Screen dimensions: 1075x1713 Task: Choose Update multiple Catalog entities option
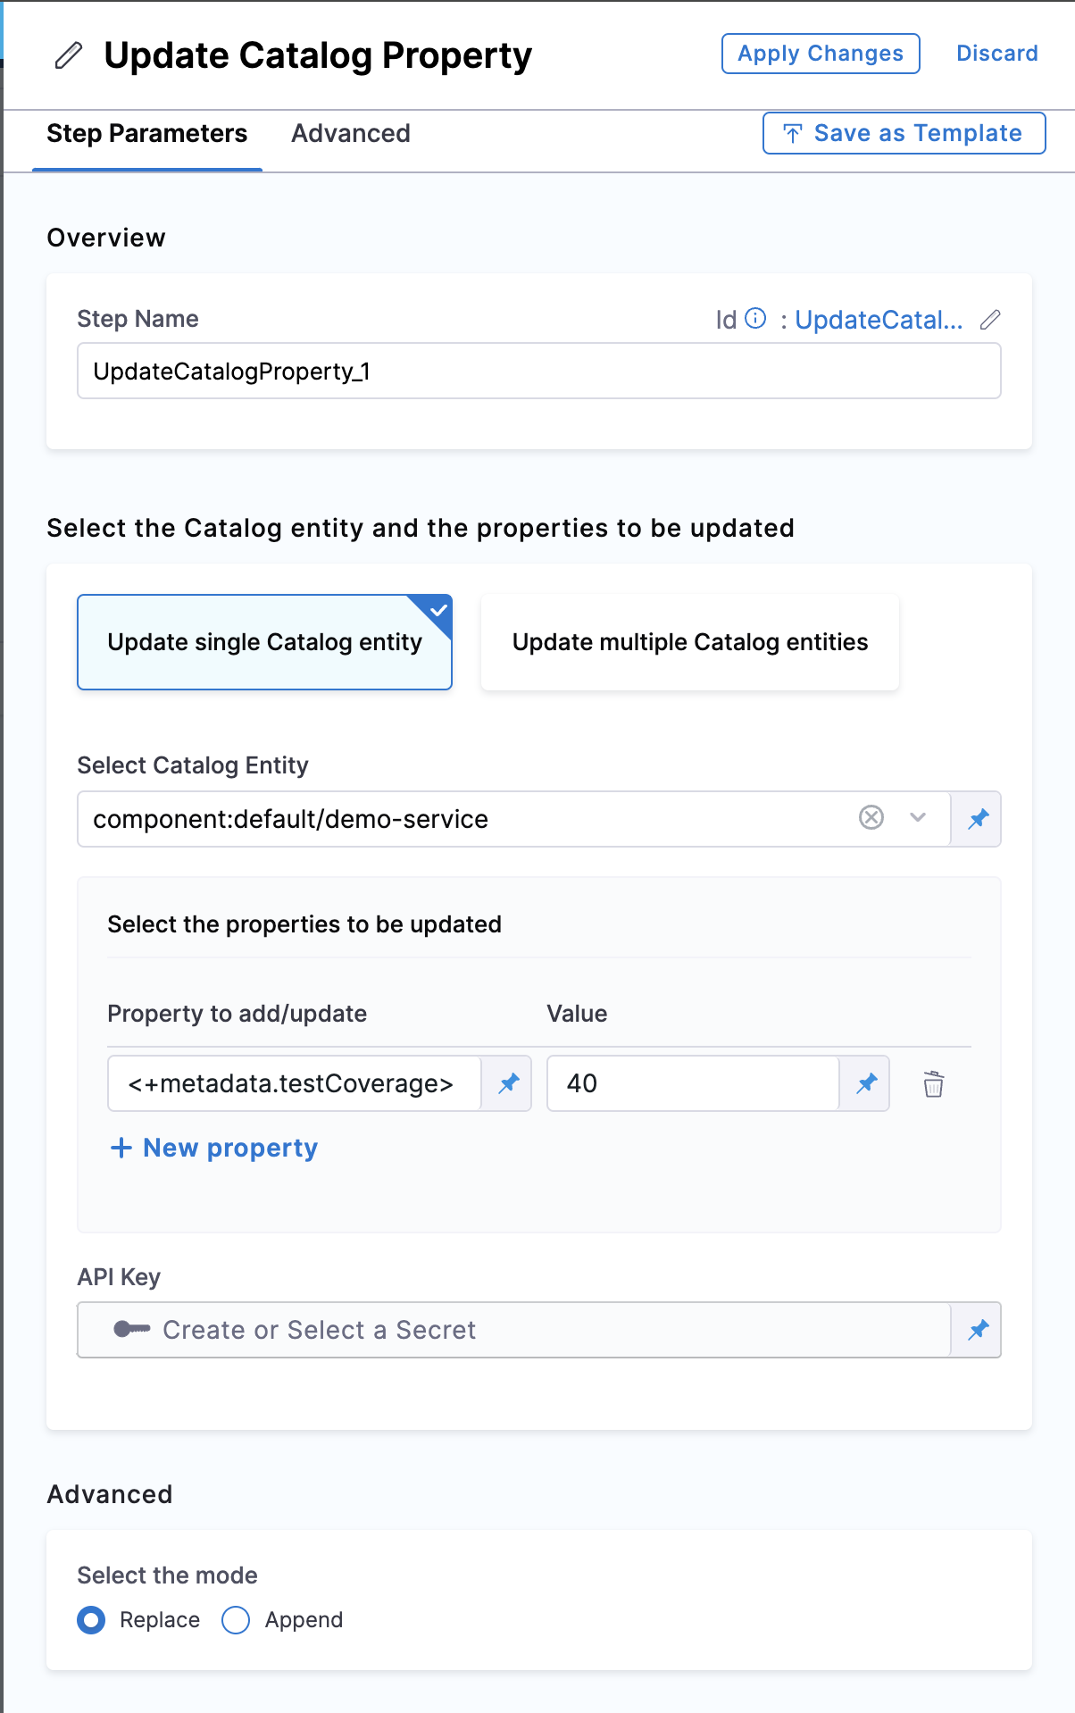tap(689, 642)
